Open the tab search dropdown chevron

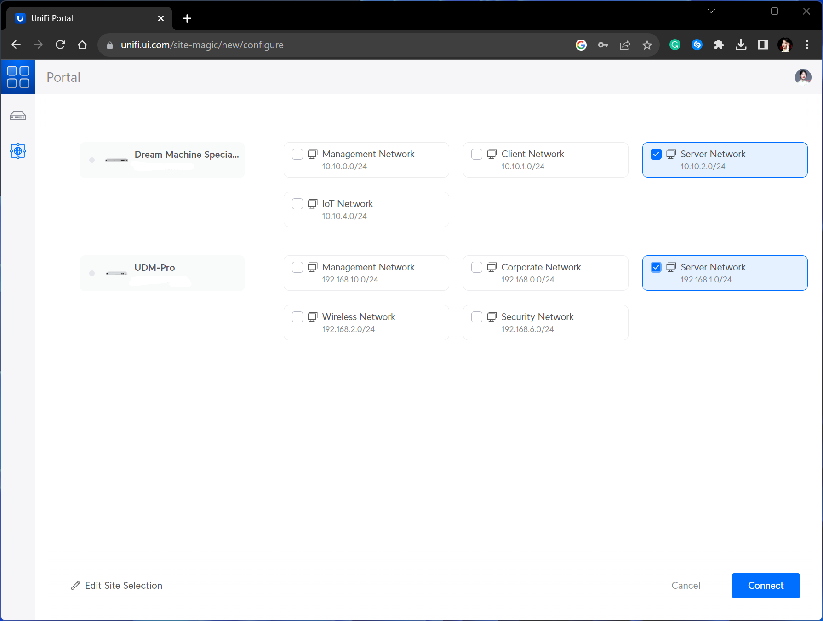pyautogui.click(x=711, y=11)
